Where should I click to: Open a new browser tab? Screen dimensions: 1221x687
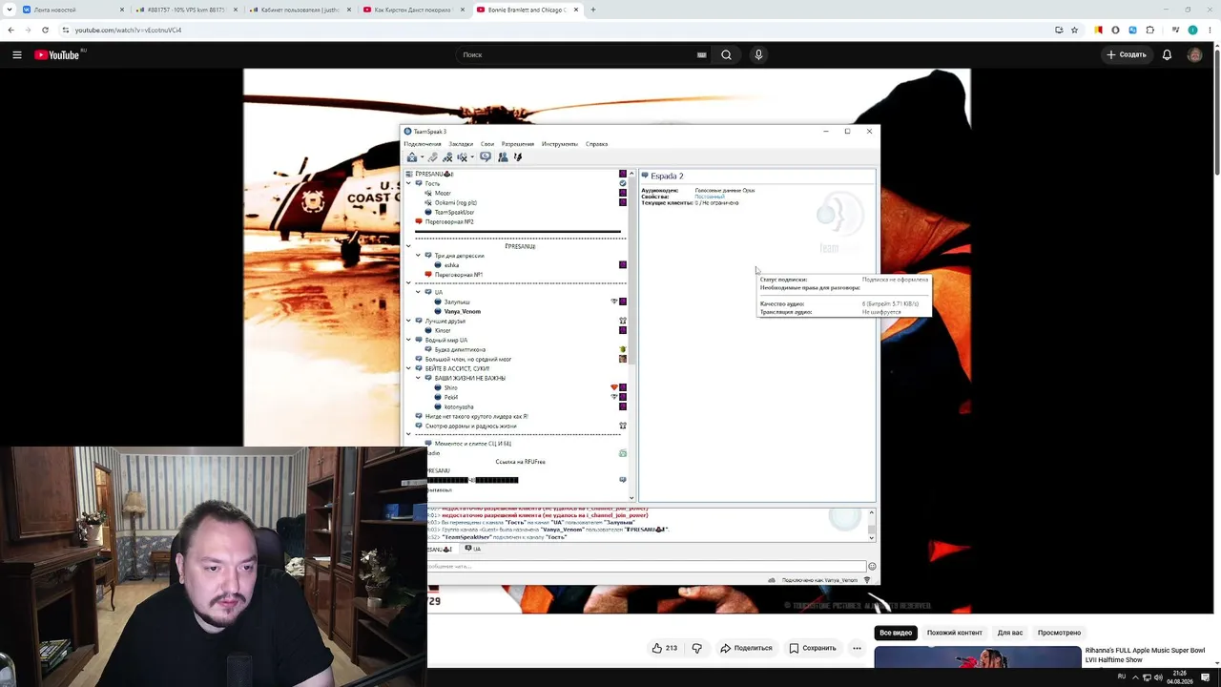click(x=593, y=10)
